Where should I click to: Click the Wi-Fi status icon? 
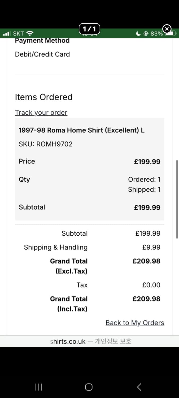tap(30, 34)
